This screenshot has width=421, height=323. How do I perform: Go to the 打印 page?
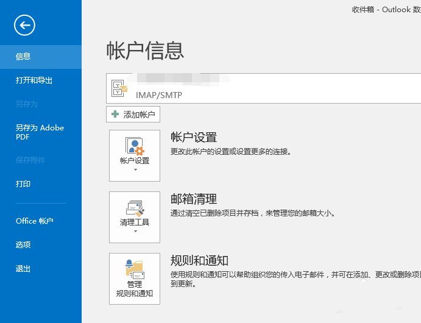[x=23, y=184]
